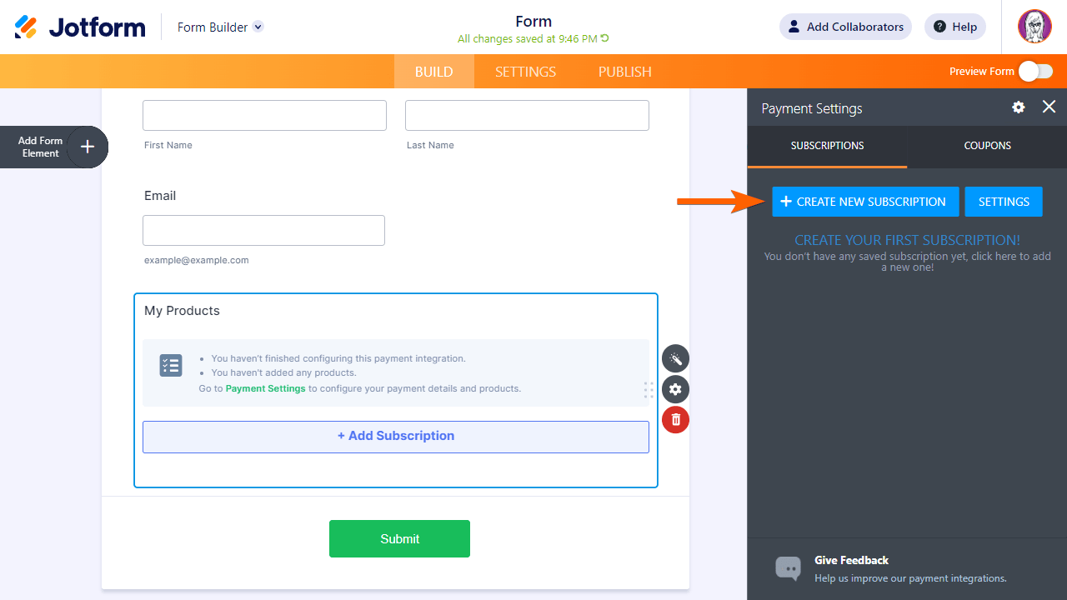This screenshot has height=600, width=1067.
Task: Click the Email input field
Action: (263, 231)
